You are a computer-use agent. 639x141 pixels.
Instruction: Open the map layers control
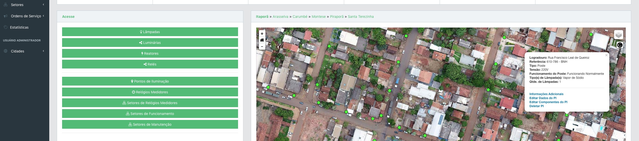point(618,35)
